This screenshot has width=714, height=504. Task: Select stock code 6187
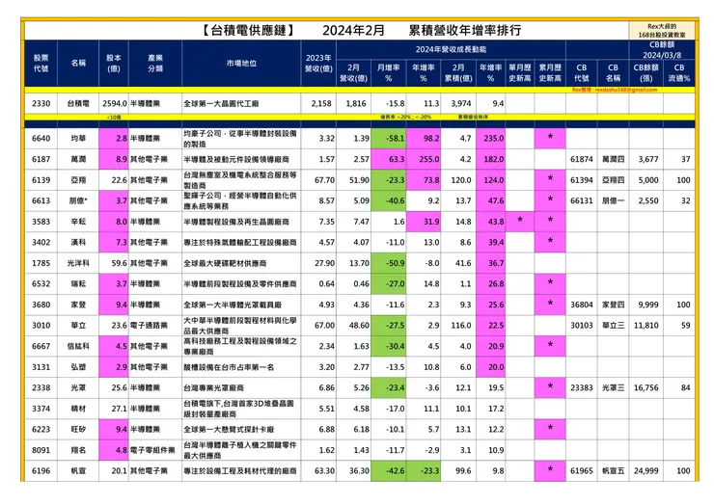pos(41,159)
